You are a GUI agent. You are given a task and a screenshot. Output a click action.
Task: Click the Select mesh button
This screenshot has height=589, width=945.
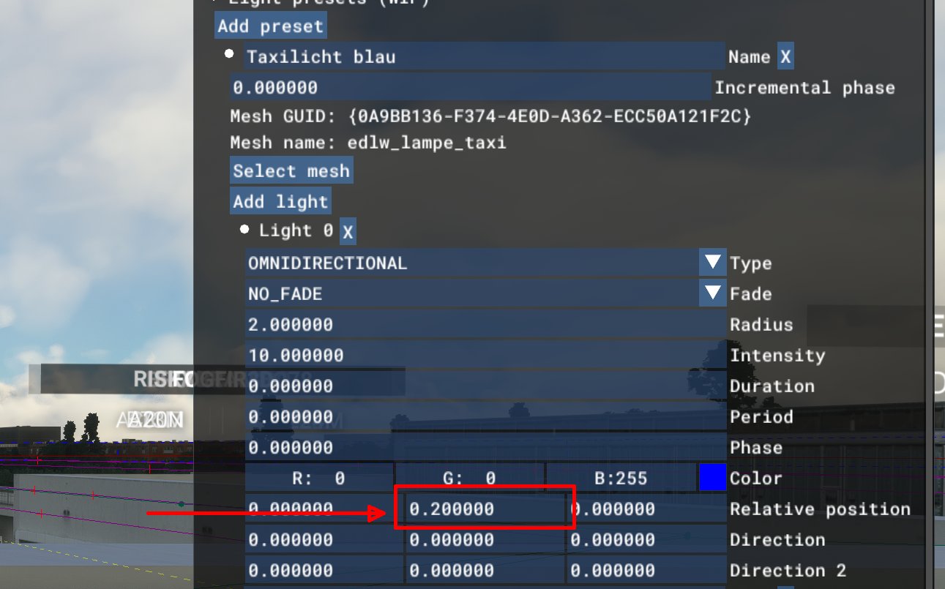tap(291, 171)
